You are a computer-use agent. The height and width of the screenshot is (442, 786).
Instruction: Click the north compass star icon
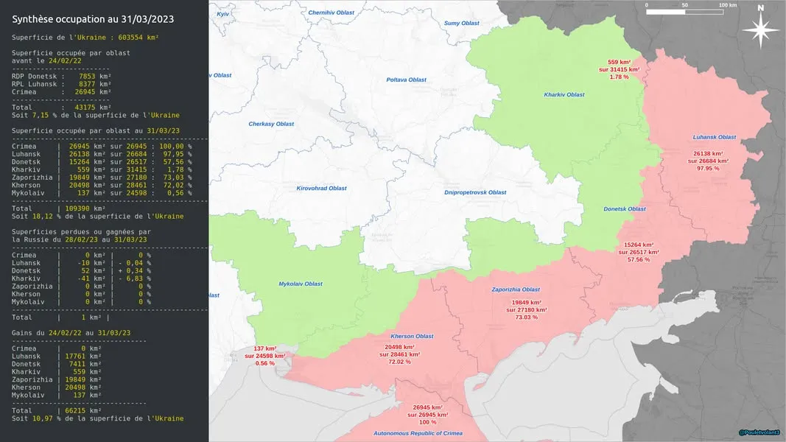click(x=760, y=29)
